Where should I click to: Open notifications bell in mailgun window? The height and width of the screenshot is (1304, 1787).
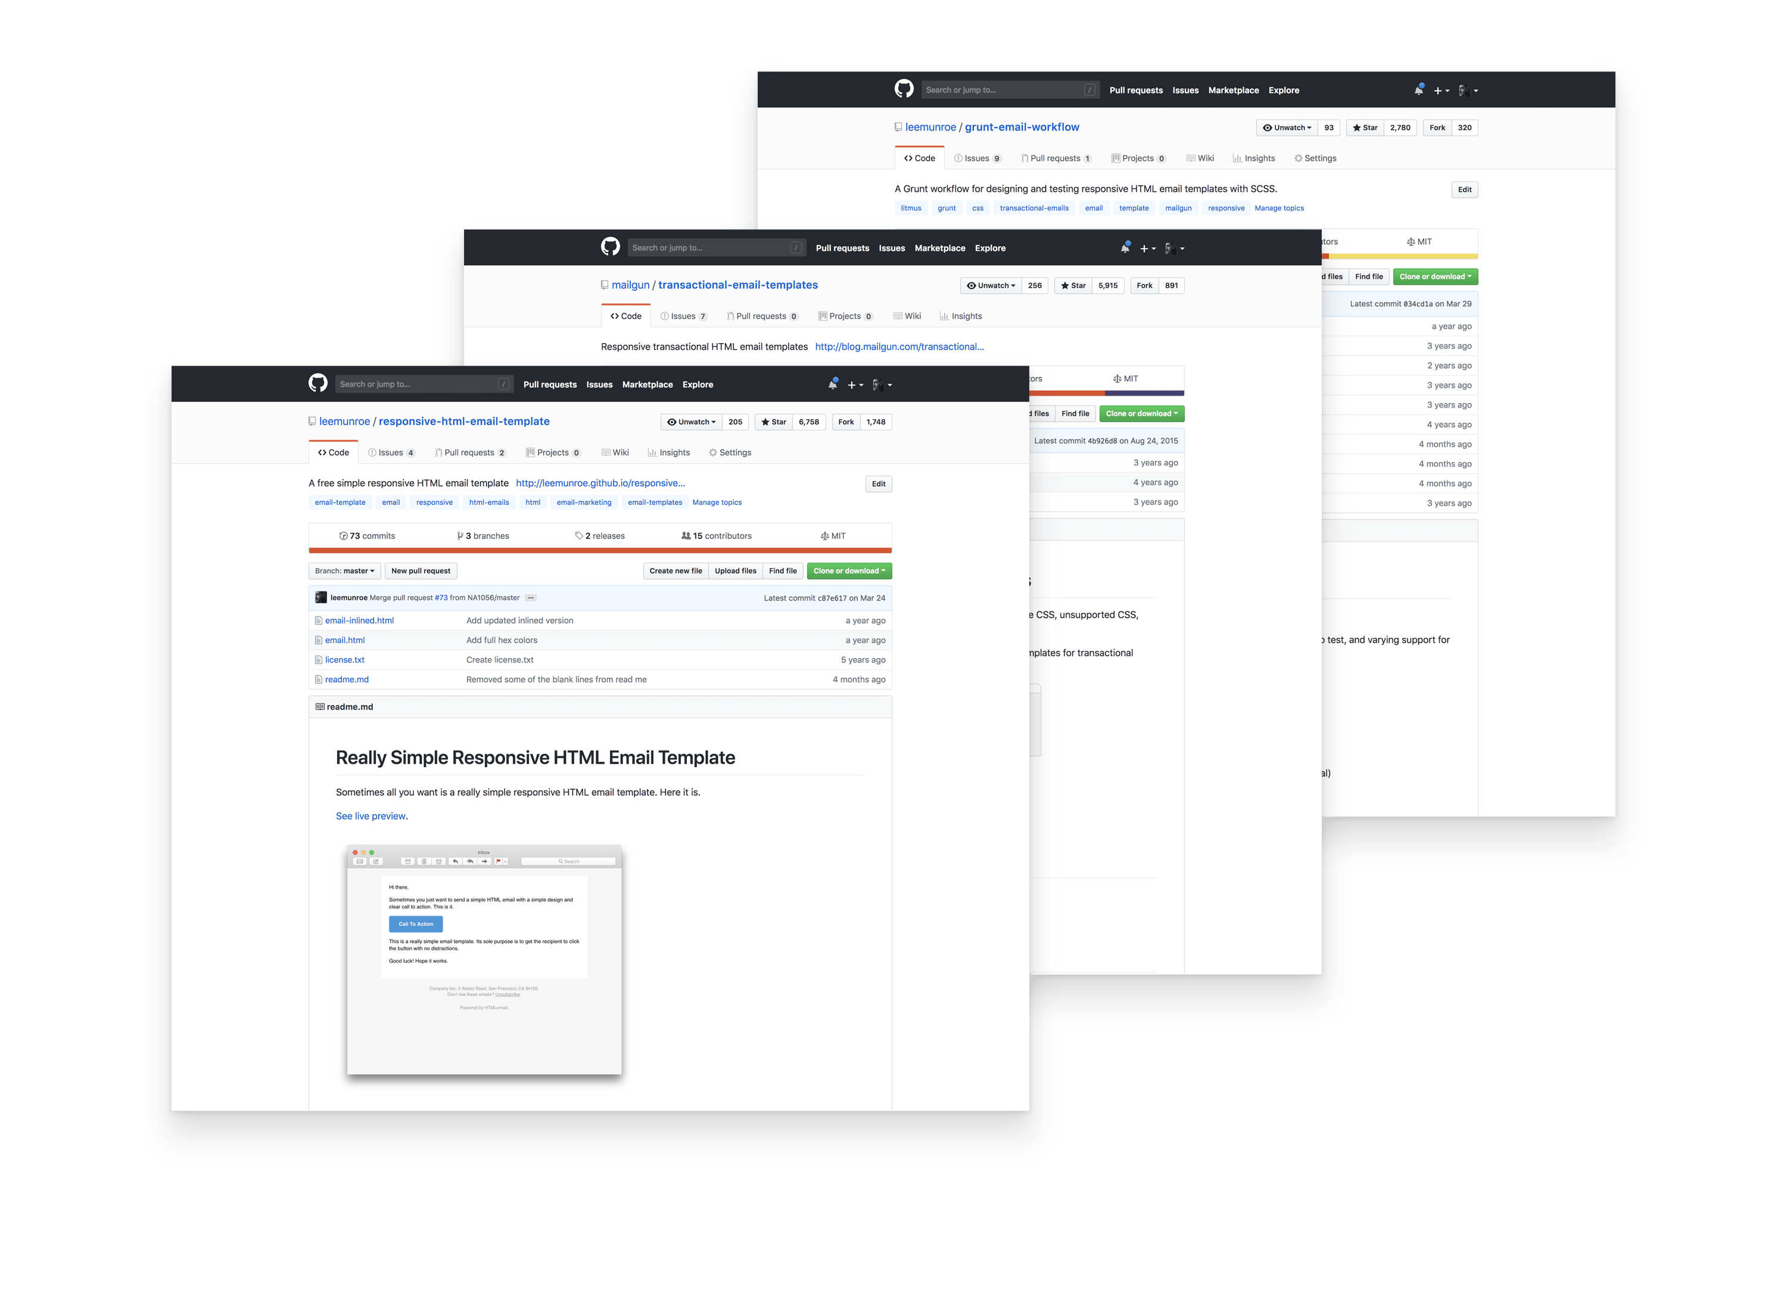(x=1125, y=247)
